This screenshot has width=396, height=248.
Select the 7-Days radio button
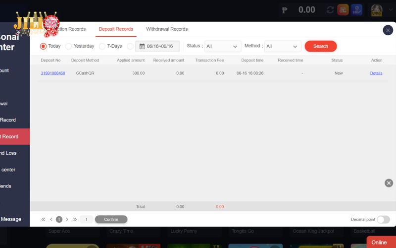pyautogui.click(x=102, y=46)
